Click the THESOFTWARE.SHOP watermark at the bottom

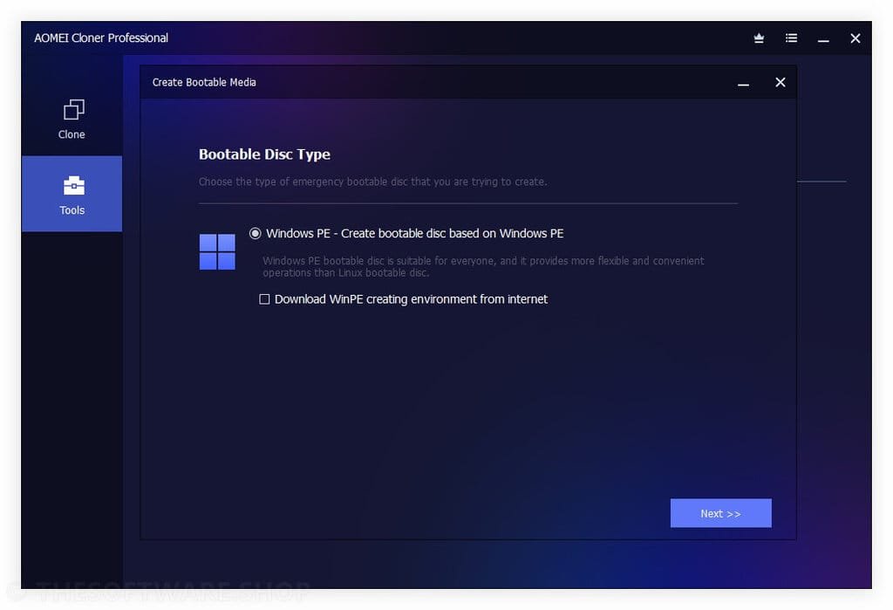[x=166, y=594]
